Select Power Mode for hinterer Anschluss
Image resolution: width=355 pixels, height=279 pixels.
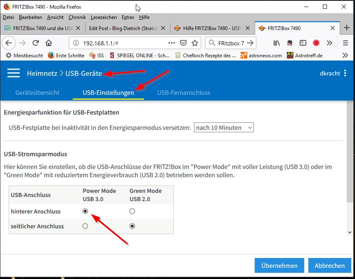click(x=85, y=211)
